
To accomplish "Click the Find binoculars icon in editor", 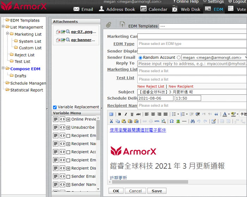I will pos(192,121).
